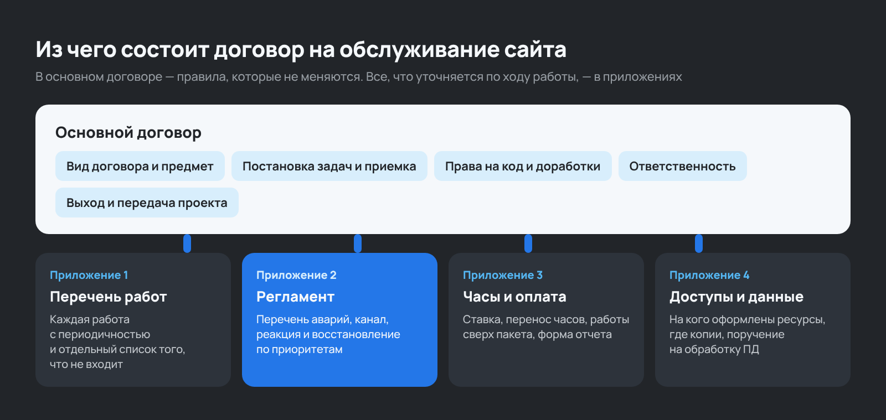Click the 'Приложение 3' label
The height and width of the screenshot is (420, 886).
[503, 275]
